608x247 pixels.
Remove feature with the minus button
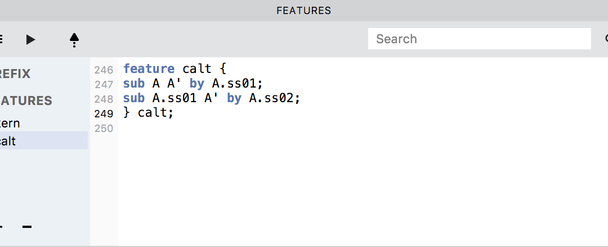coord(26,227)
